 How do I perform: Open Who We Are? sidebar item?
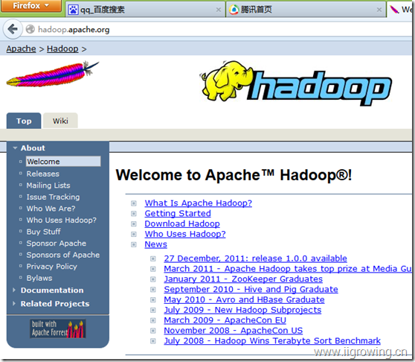[51, 209]
